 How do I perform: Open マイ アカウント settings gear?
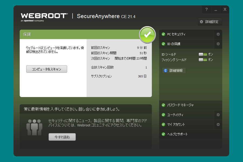(218, 125)
